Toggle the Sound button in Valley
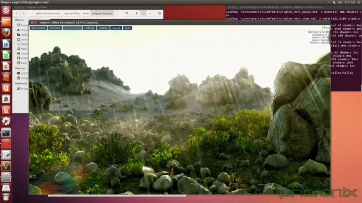The image size is (362, 203). (116, 28)
